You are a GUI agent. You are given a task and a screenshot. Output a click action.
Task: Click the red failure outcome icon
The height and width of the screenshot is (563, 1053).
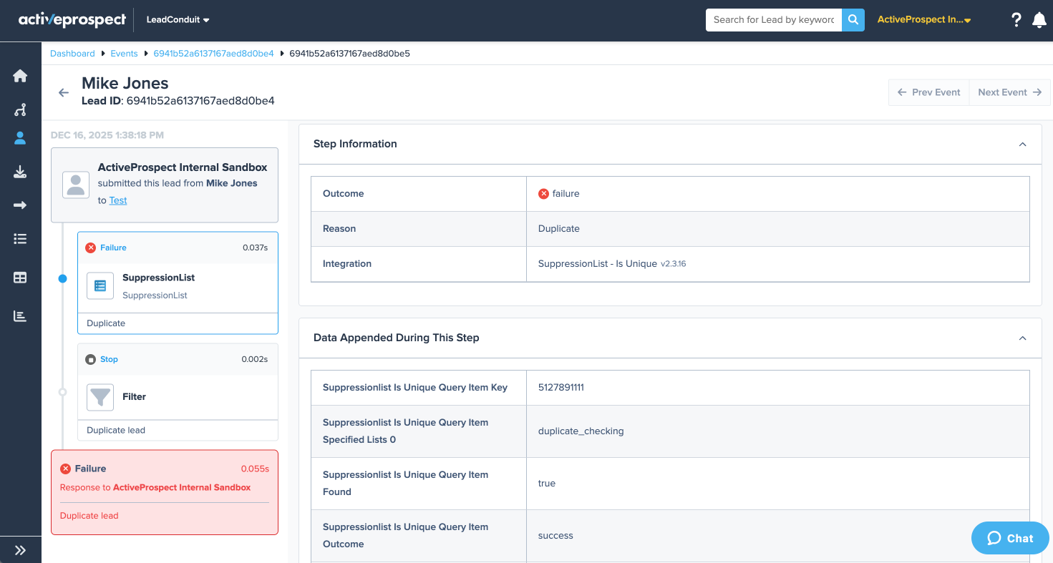(x=543, y=193)
